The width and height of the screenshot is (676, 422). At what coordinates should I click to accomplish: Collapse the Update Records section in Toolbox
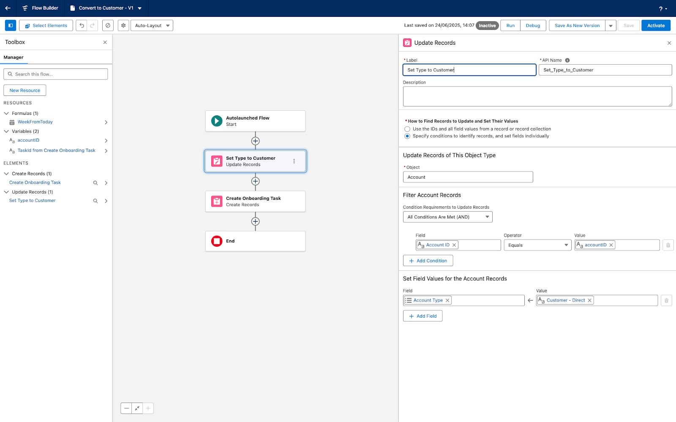click(6, 192)
